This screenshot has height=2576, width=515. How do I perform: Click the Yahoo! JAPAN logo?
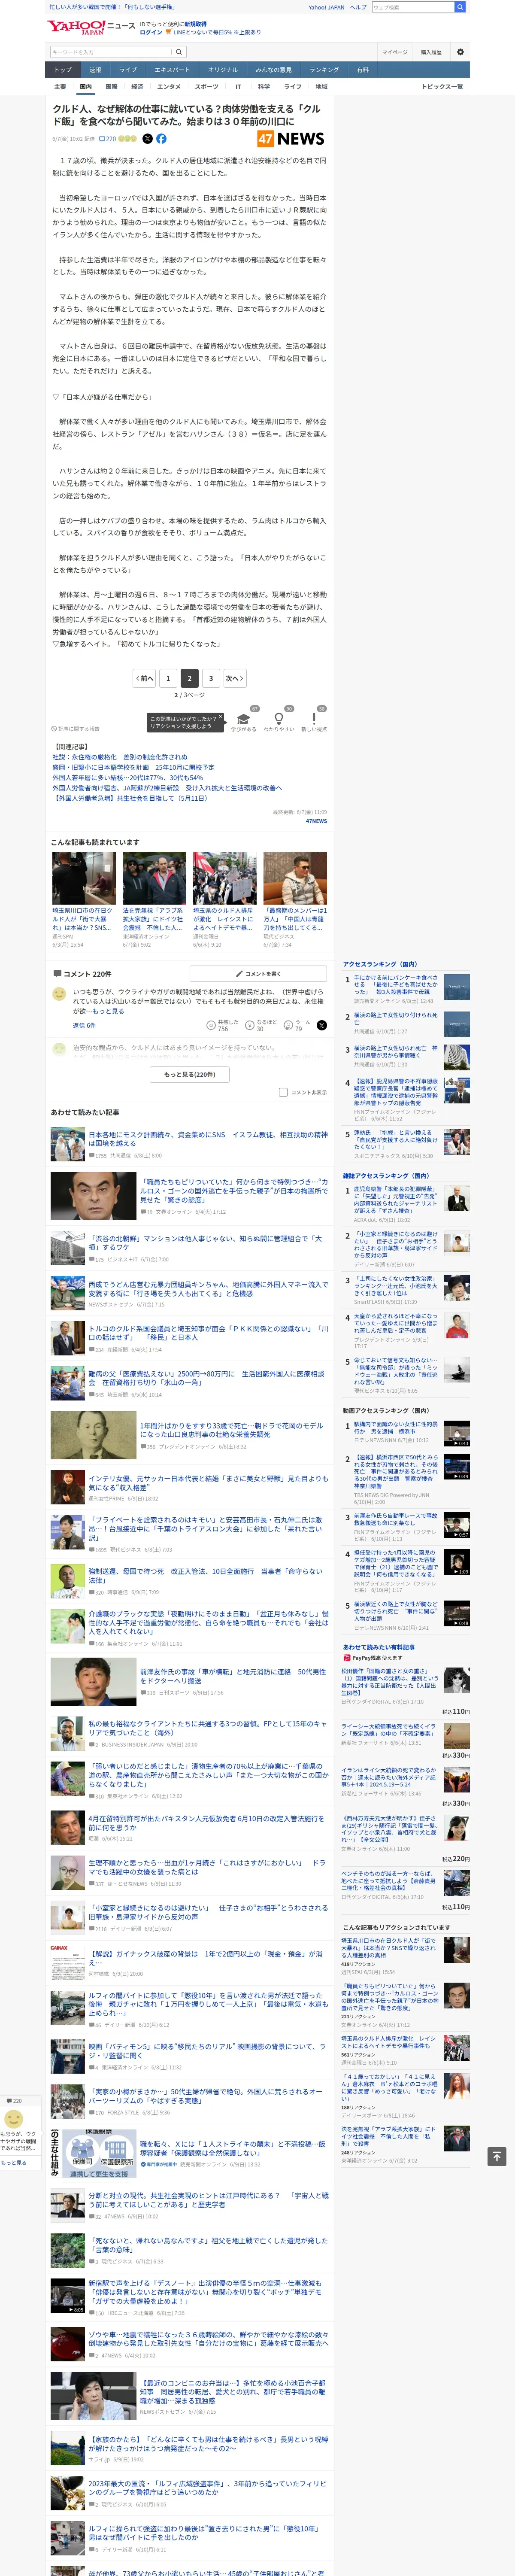[75, 27]
